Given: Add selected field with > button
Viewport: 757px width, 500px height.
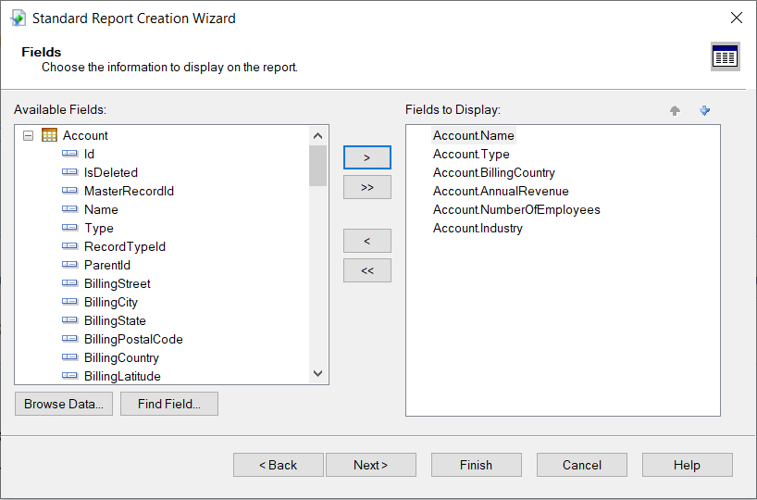Looking at the screenshot, I should tap(366, 157).
